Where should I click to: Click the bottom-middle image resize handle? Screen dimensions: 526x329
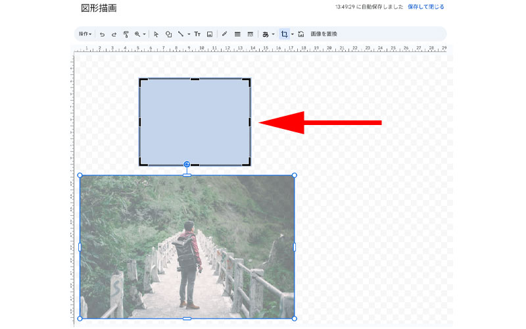pyautogui.click(x=187, y=318)
